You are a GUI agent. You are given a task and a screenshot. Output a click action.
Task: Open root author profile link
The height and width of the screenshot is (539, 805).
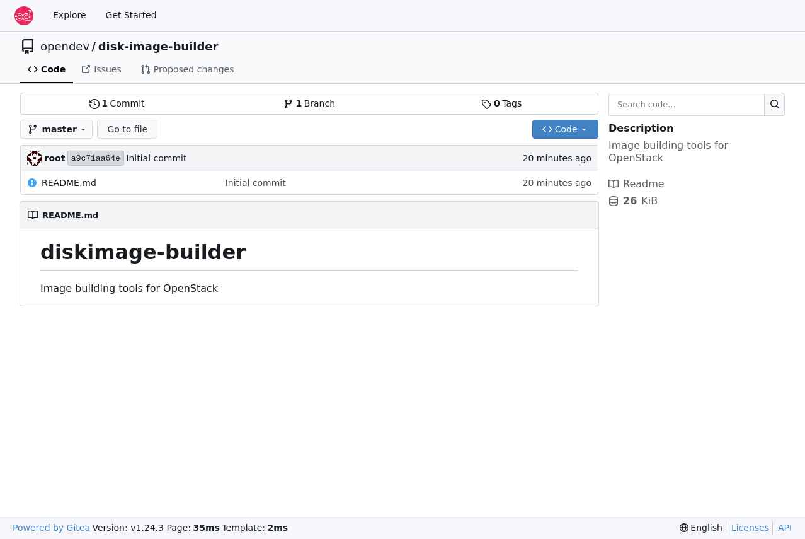click(55, 158)
